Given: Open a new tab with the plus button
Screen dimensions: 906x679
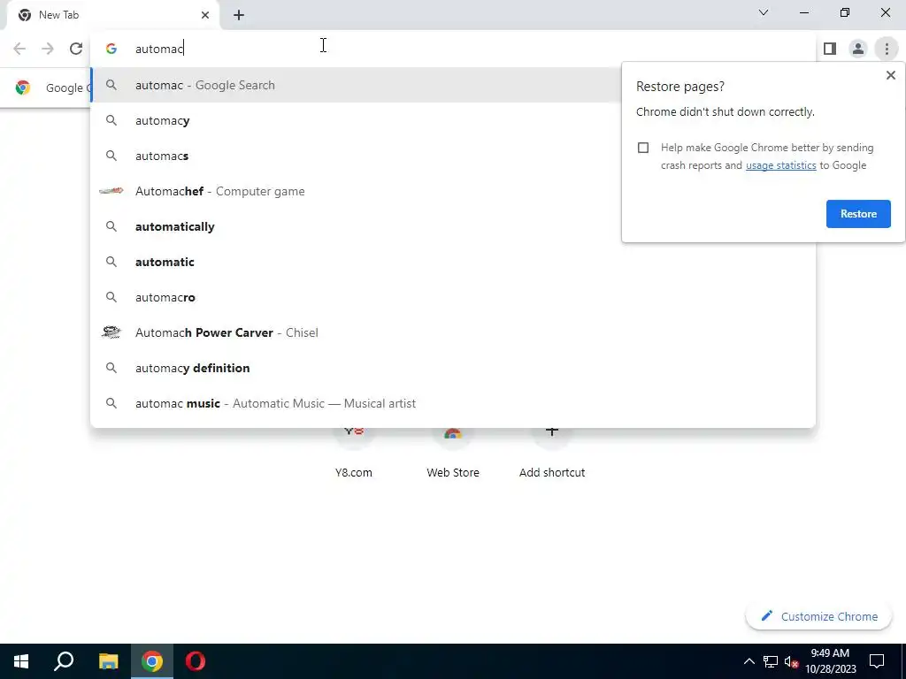Looking at the screenshot, I should pyautogui.click(x=239, y=15).
